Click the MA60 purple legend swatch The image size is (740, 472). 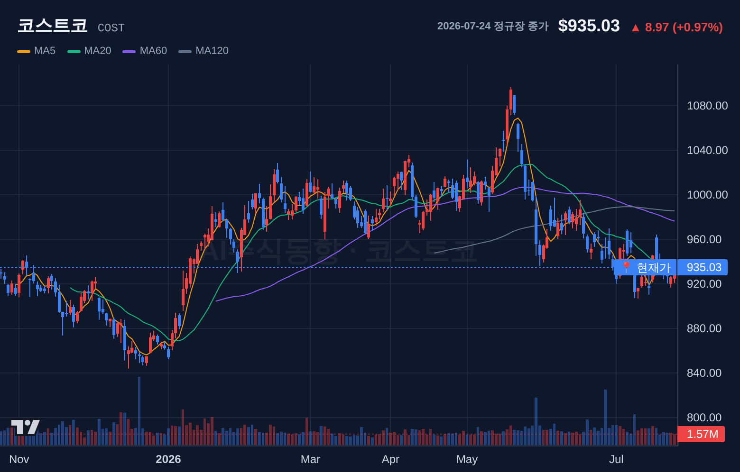[x=129, y=51]
